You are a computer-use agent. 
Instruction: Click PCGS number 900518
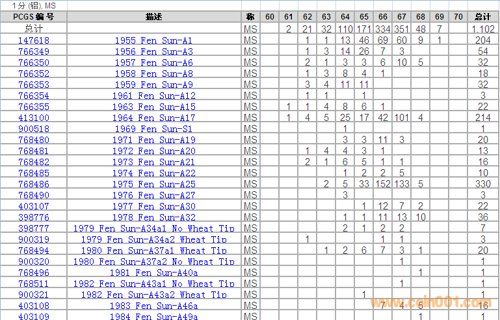tap(33, 129)
